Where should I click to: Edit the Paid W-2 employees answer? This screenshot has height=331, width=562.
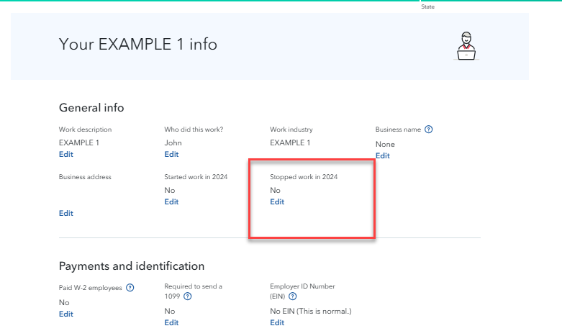pyautogui.click(x=65, y=314)
